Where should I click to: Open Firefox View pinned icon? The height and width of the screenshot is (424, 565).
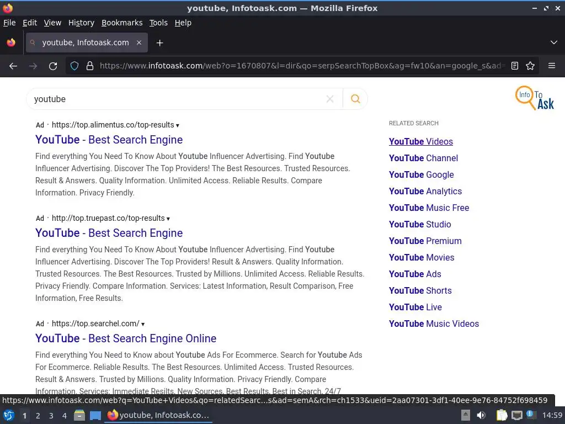(11, 43)
